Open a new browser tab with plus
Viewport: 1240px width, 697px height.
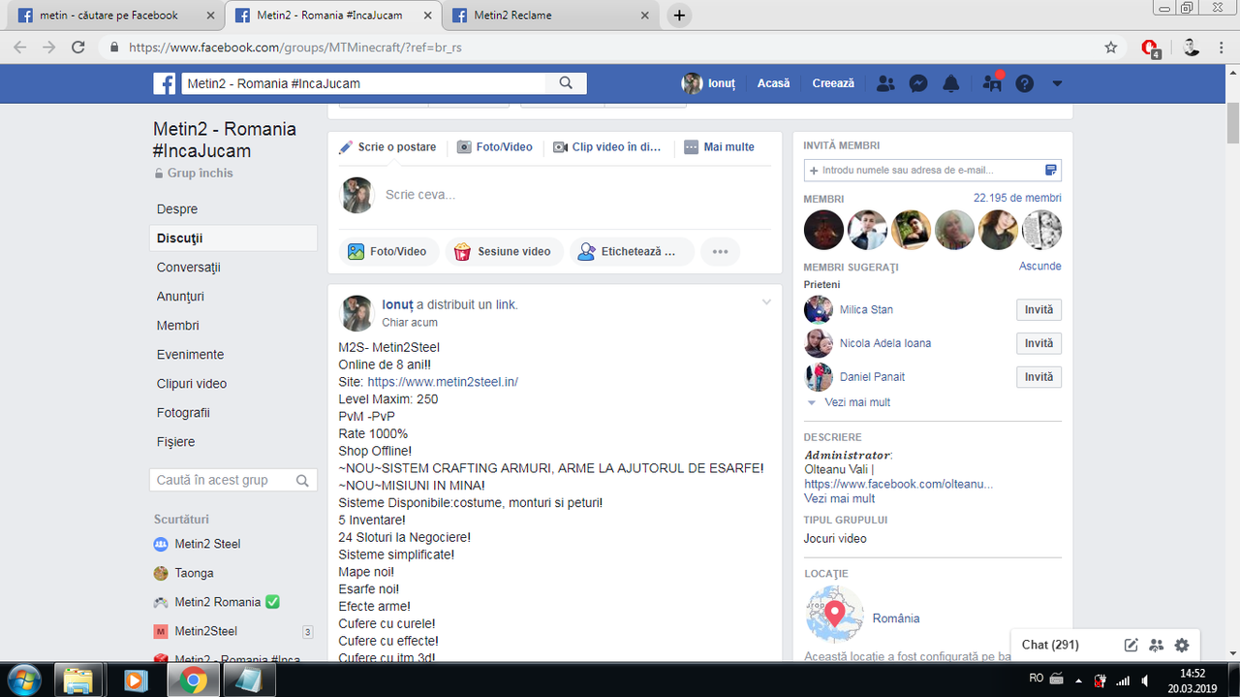(680, 16)
